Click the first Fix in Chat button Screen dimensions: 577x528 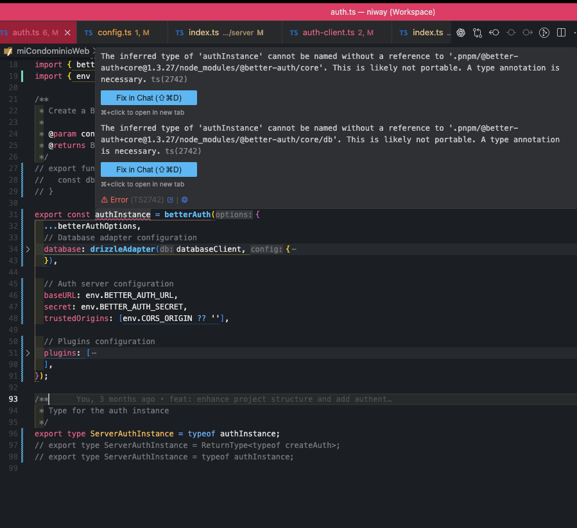click(x=148, y=98)
